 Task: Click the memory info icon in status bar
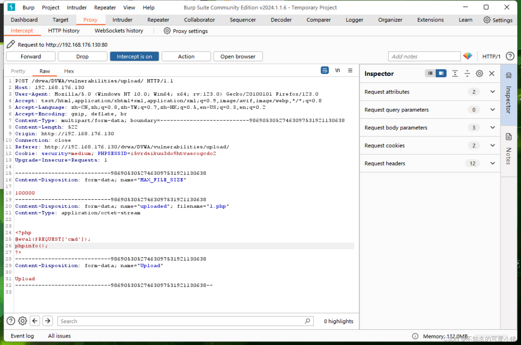415,336
